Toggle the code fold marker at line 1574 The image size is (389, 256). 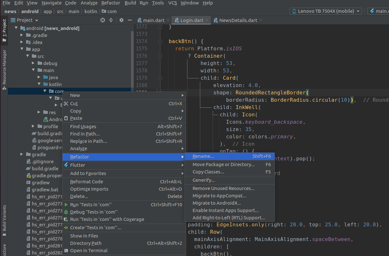click(160, 41)
